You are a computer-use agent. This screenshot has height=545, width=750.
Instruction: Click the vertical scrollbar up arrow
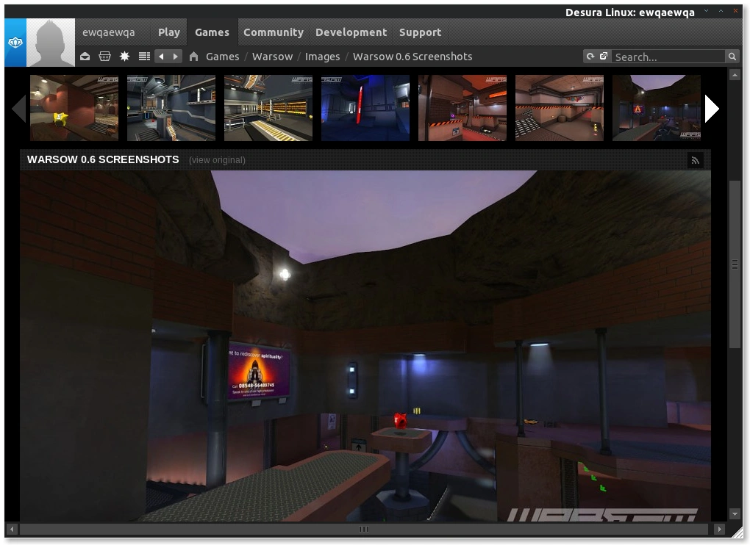click(x=735, y=74)
